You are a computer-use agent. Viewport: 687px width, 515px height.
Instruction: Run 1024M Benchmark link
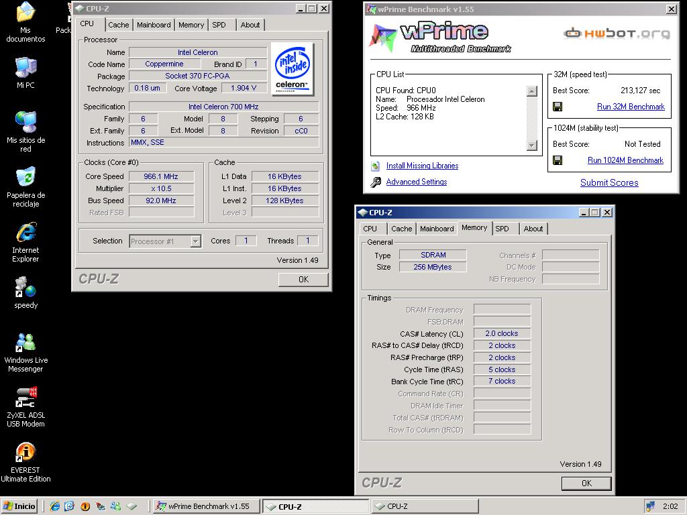point(626,160)
